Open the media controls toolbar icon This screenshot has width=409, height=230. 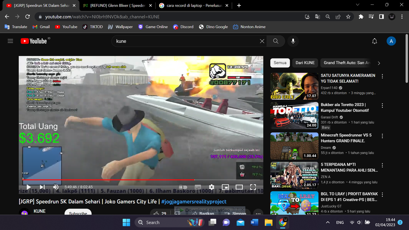point(371,17)
